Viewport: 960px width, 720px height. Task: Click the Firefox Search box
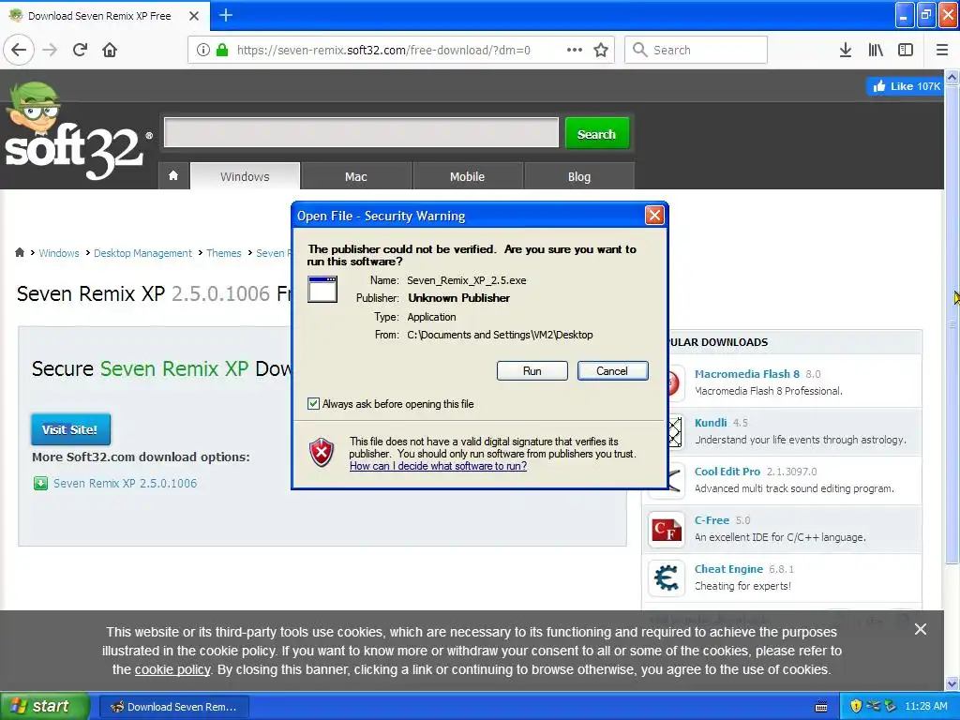[696, 50]
